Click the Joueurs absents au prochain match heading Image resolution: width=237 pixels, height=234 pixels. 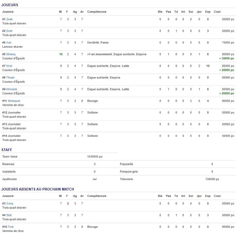click(x=38, y=189)
